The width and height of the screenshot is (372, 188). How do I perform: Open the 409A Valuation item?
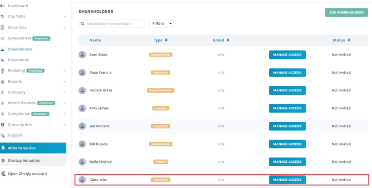[33, 148]
